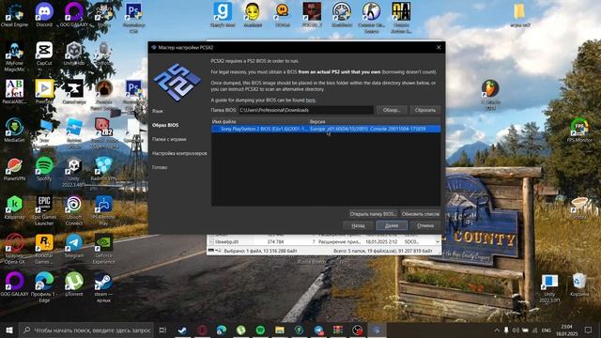The width and height of the screenshot is (601, 338).
Task: Select the 'Образ BIOS' step in the sidebar
Action: (165, 125)
